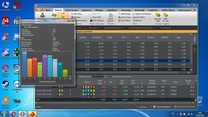Click the Stop HUD button
Screen dimensions: 208x117
pos(95,17)
